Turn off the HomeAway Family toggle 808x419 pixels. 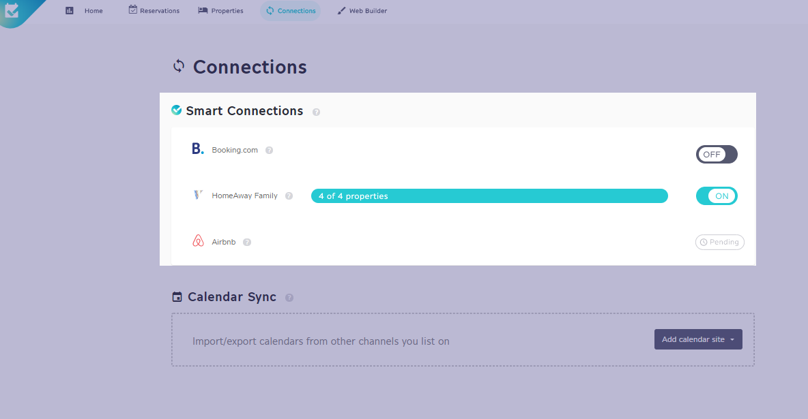(717, 196)
